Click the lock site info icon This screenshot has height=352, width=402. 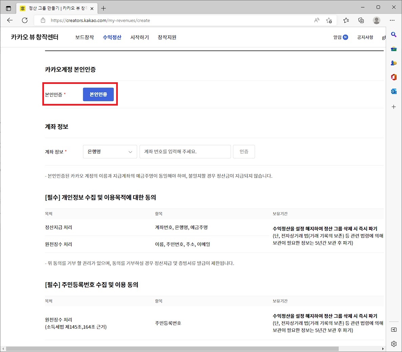point(43,20)
